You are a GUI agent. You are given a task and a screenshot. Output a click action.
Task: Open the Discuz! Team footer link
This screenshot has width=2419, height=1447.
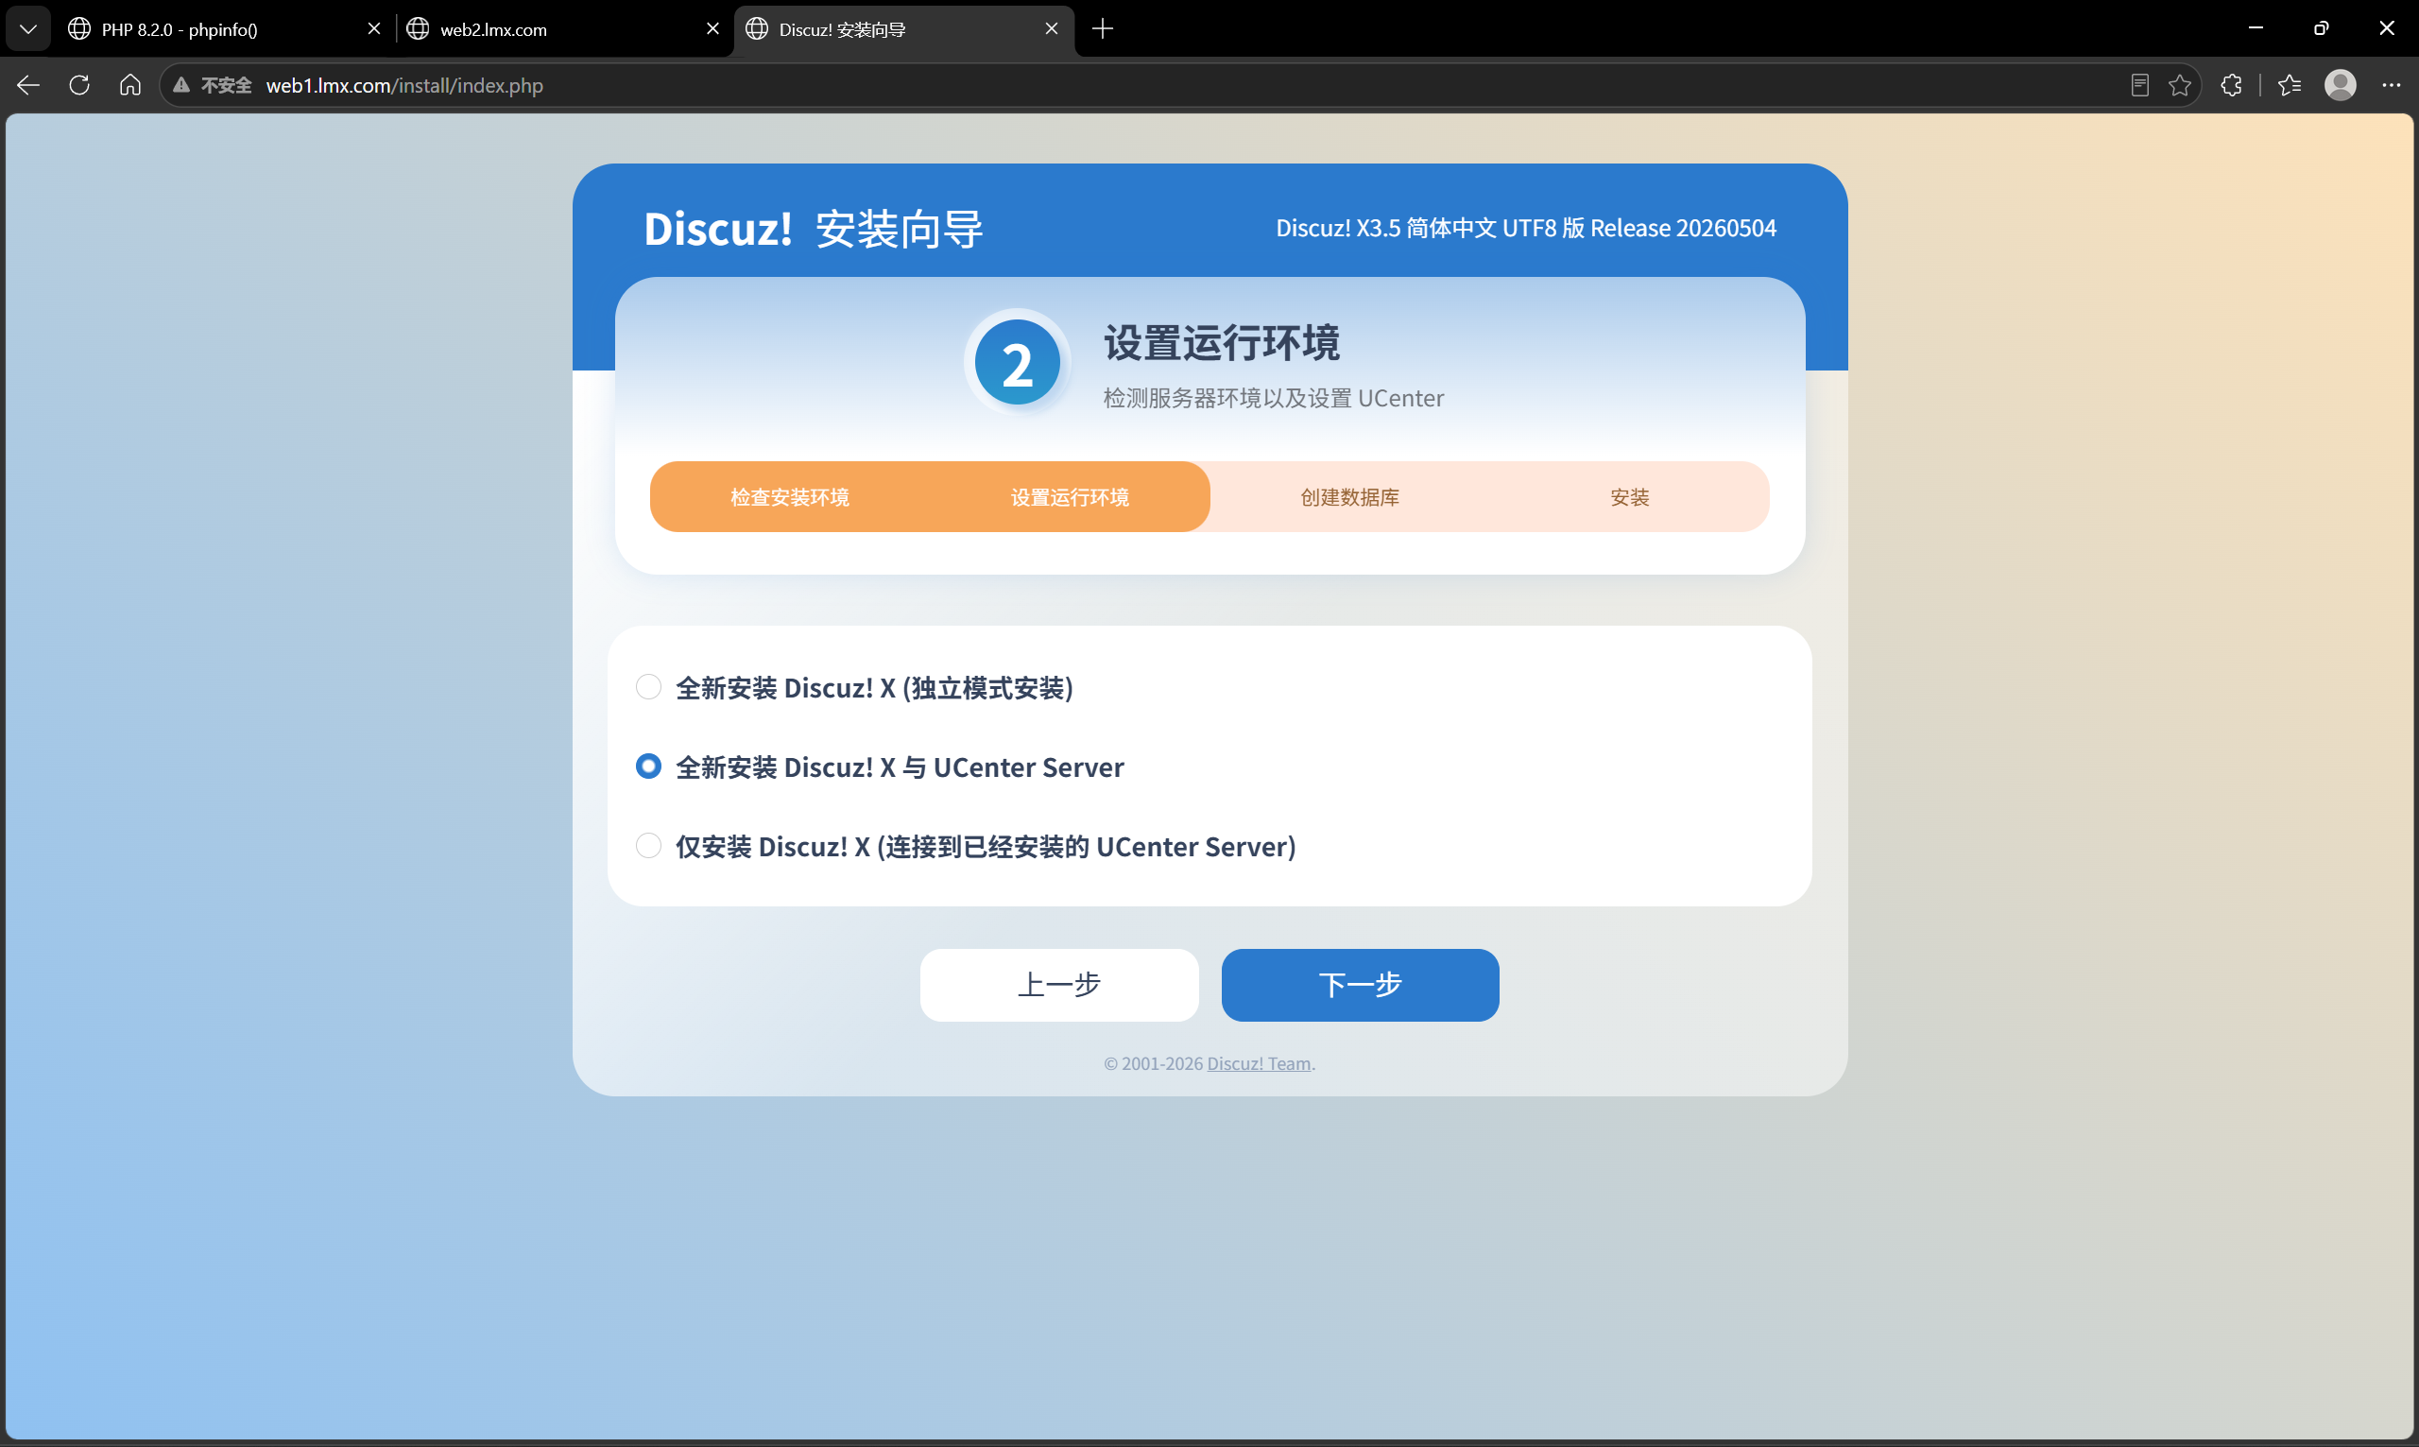click(1259, 1063)
